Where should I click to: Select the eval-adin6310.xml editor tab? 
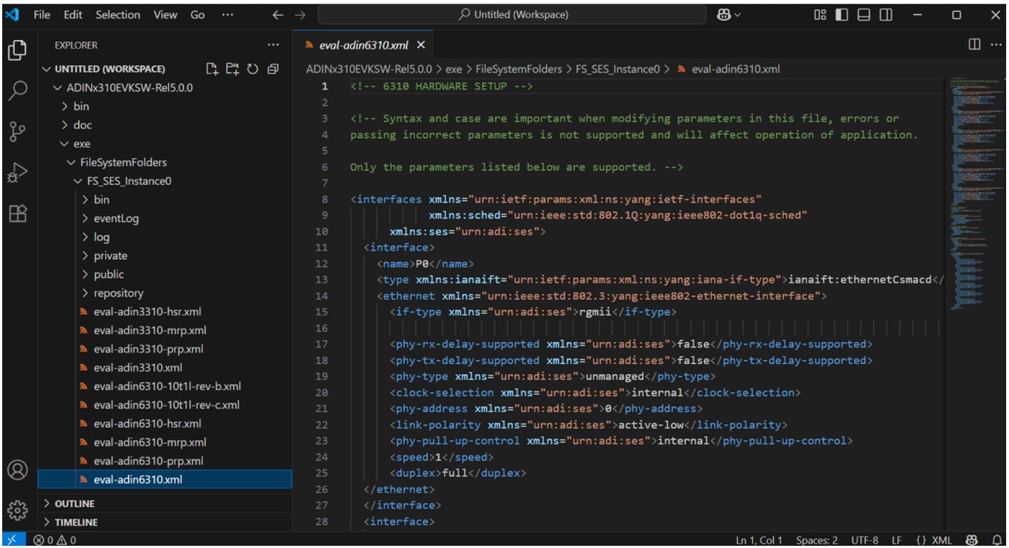(363, 44)
